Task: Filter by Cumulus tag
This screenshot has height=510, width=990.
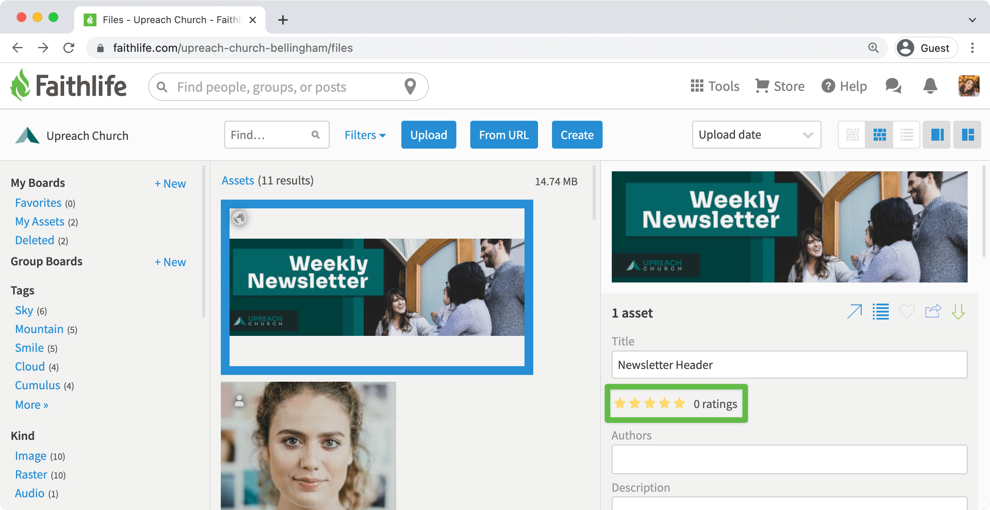Action: point(37,385)
